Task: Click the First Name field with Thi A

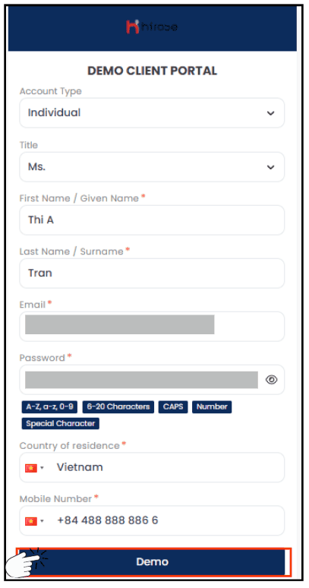Action: (152, 220)
